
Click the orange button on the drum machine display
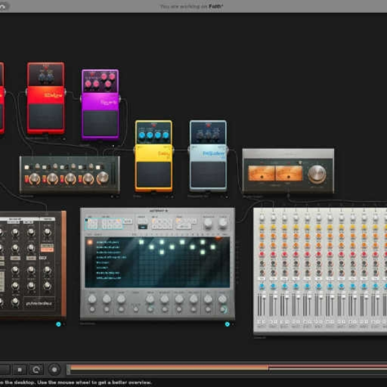pos(90,242)
